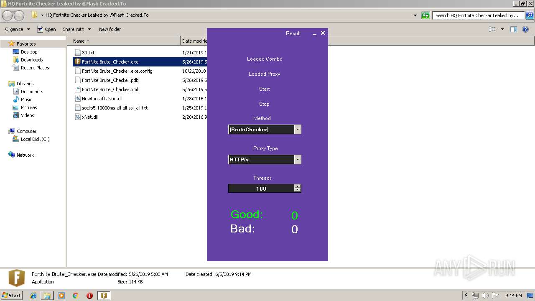Open Chrome from taskbar

click(75, 296)
